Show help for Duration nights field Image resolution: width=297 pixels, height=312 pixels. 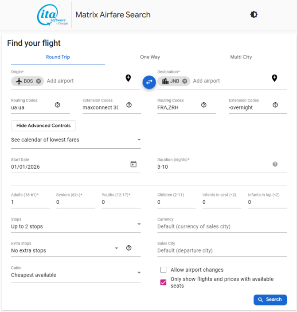pos(275,164)
